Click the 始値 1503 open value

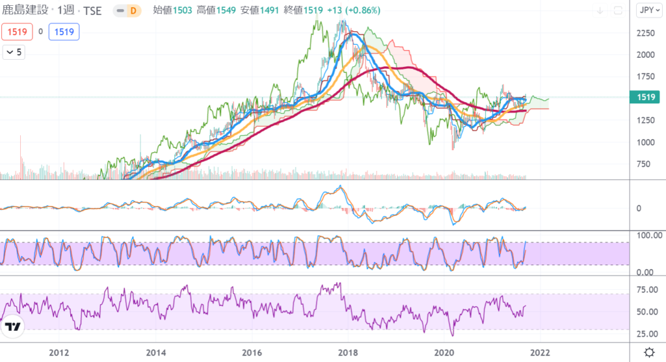[172, 10]
